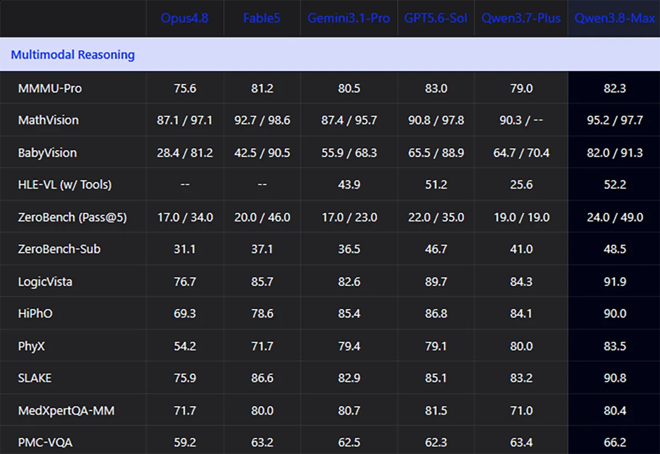Screen dimensions: 660x454
Task: Select the MathVision row label
Action: pyautogui.click(x=48, y=120)
